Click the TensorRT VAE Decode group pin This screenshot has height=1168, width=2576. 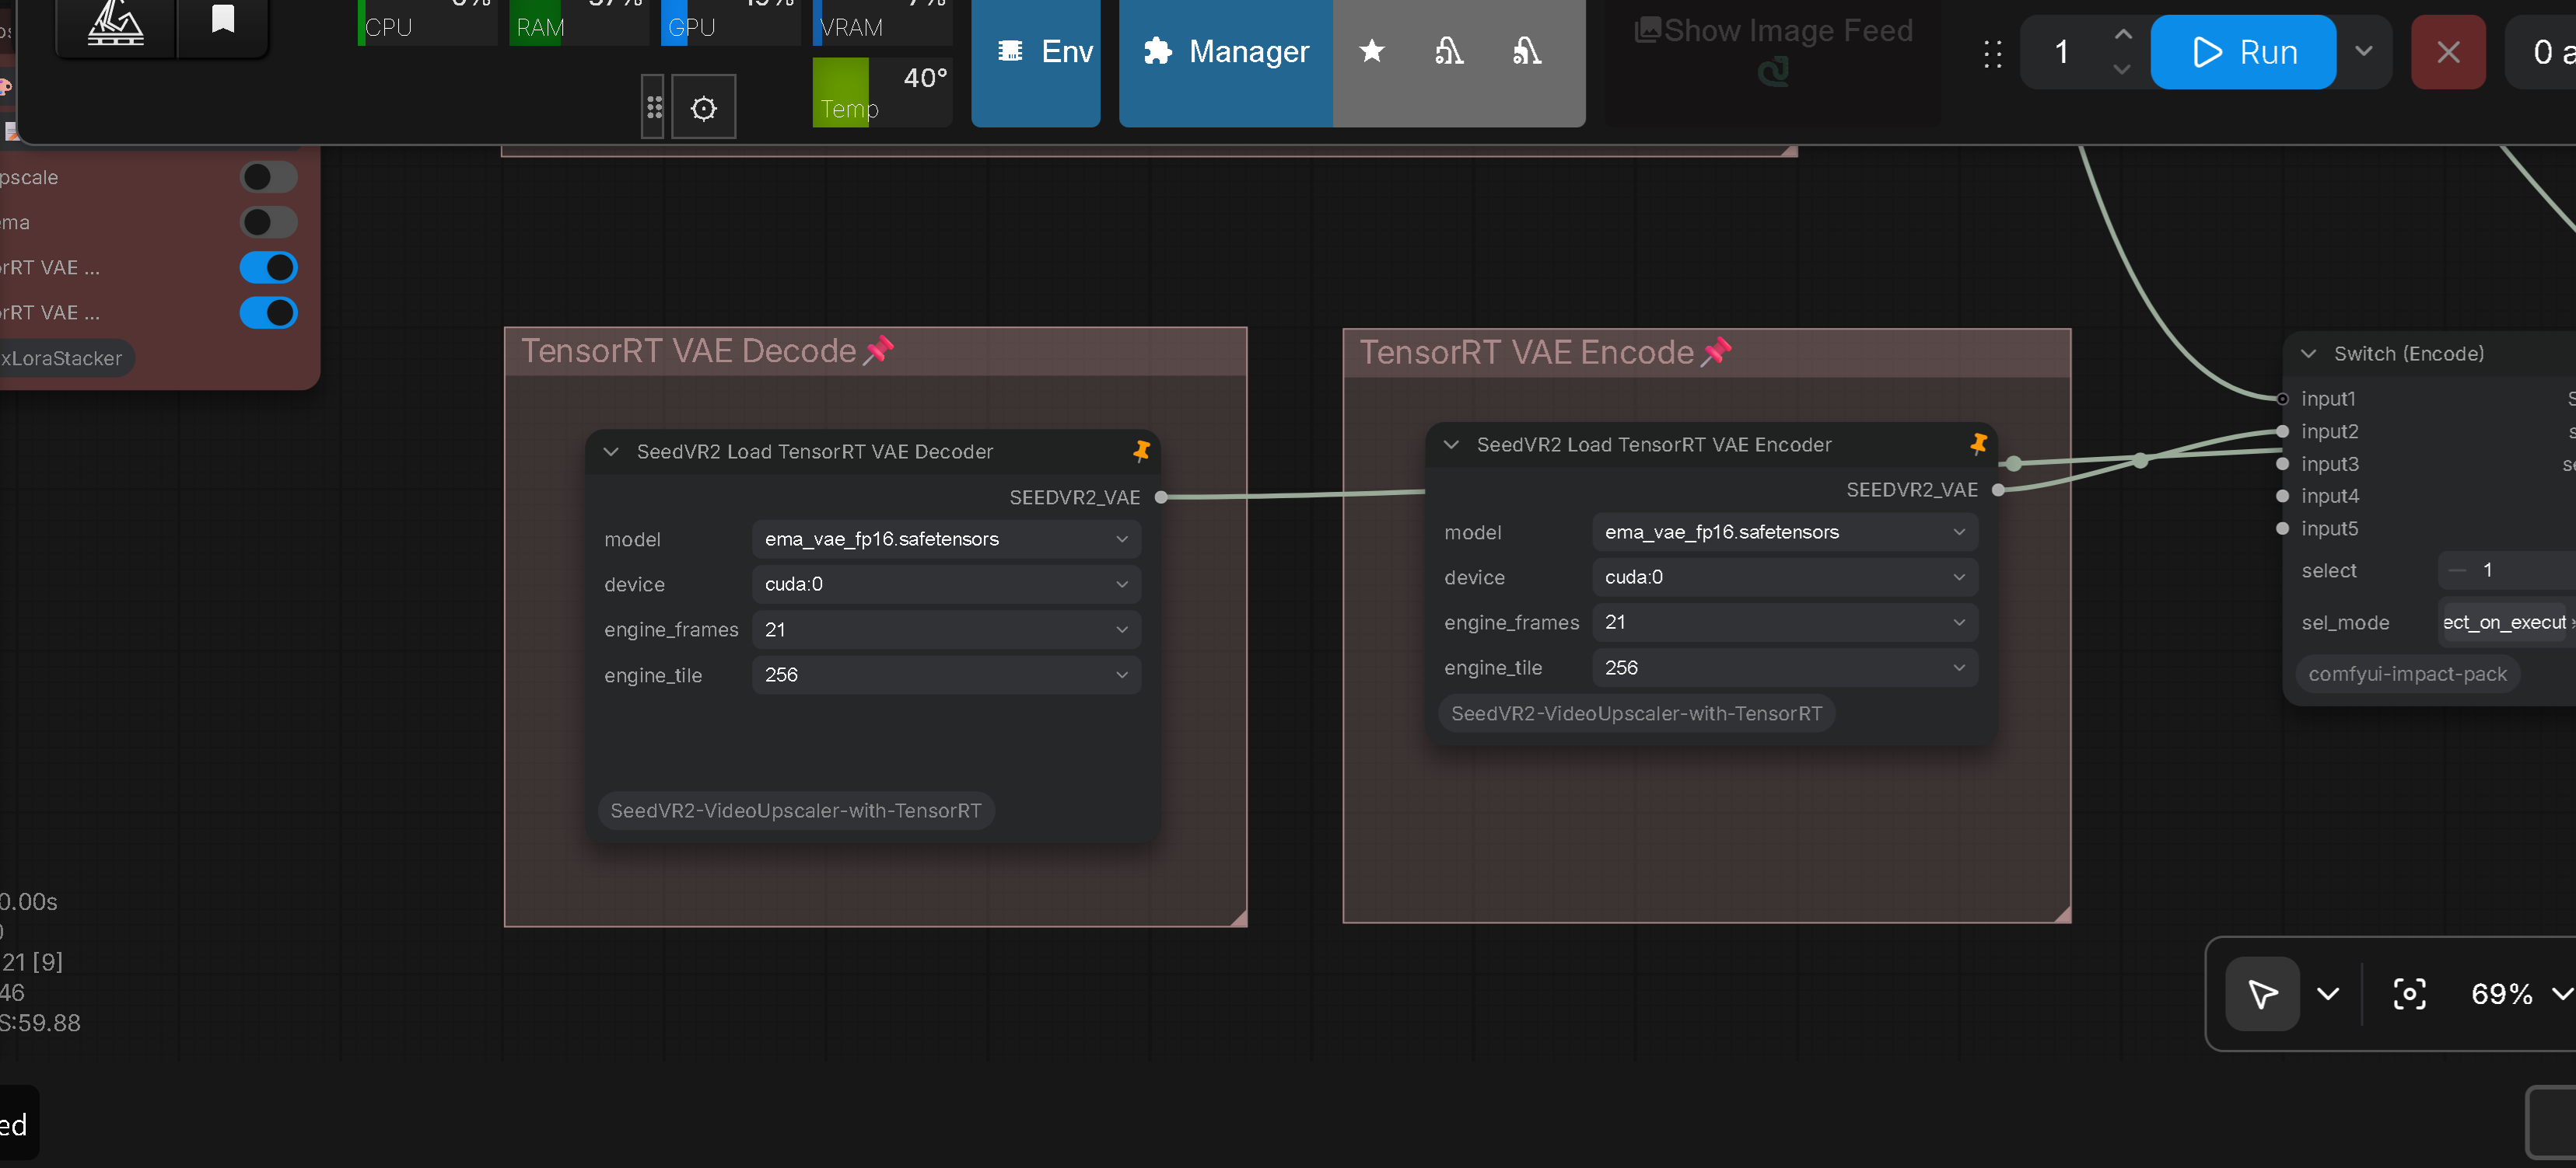click(878, 350)
